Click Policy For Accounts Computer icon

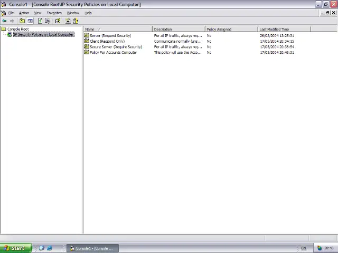point(87,52)
